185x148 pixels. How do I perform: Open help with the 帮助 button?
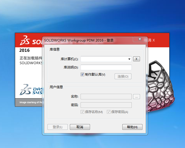[x=132, y=127]
